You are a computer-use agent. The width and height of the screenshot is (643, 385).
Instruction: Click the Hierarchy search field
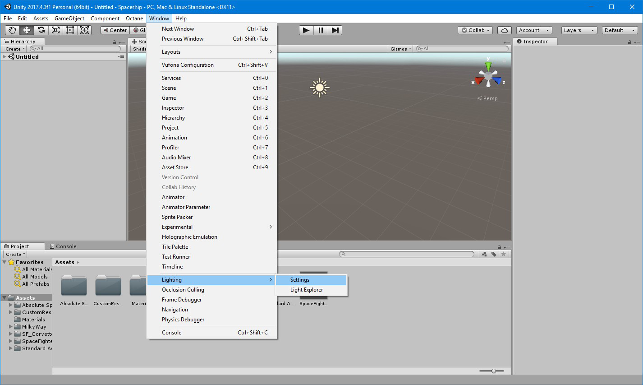coord(75,49)
